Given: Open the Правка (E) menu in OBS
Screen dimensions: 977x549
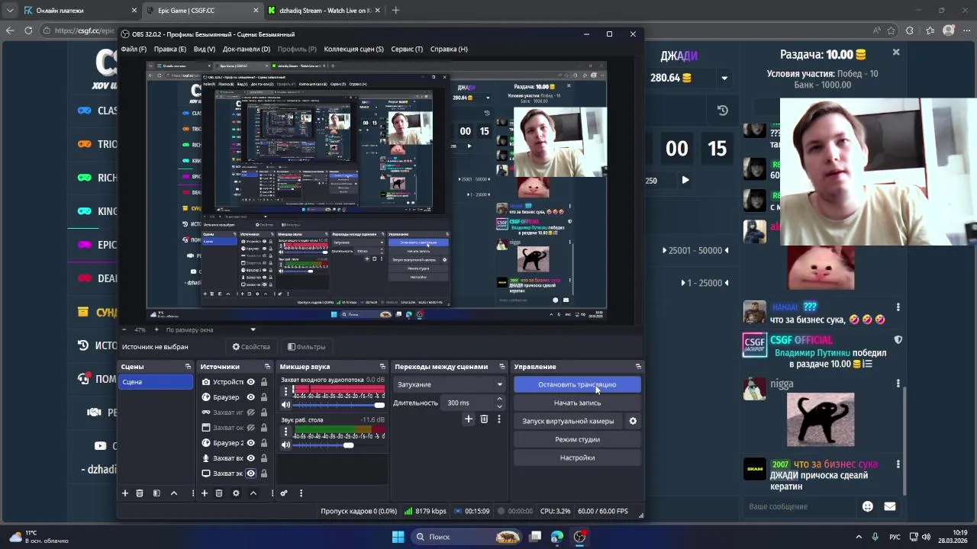Looking at the screenshot, I should click(x=170, y=49).
